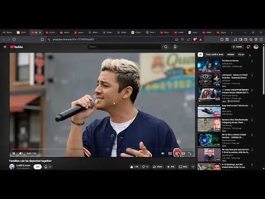
Task: Click the bookmark icon left of the URL
Action: click(42, 39)
